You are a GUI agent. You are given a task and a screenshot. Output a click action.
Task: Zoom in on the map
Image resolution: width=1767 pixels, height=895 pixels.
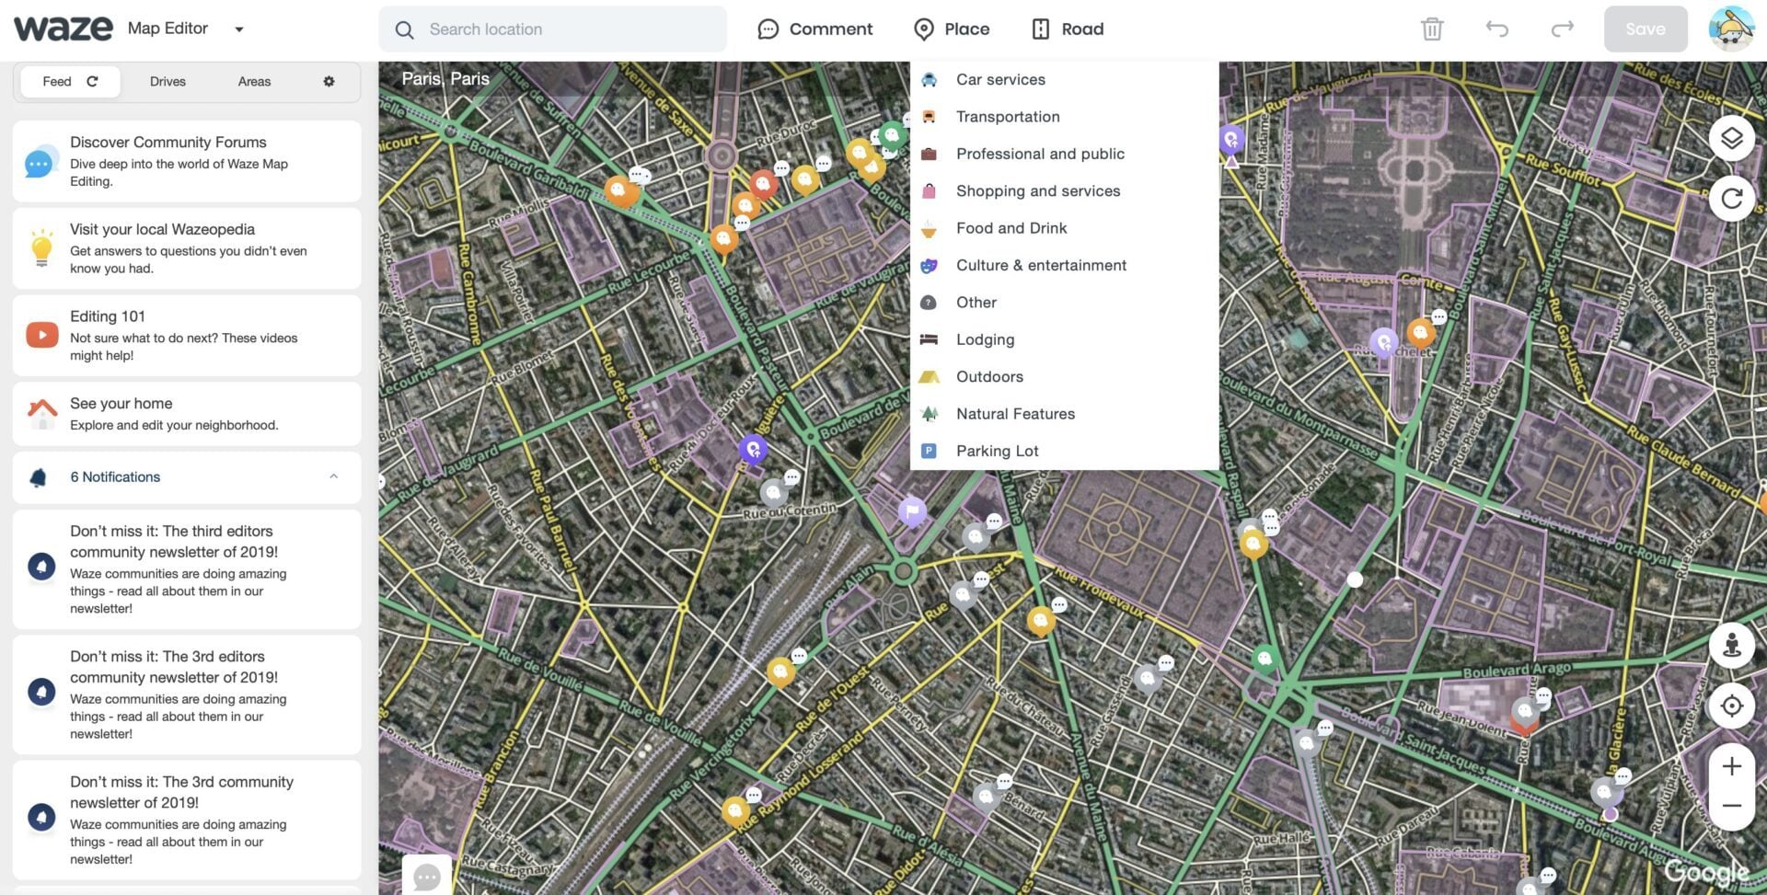1731,766
